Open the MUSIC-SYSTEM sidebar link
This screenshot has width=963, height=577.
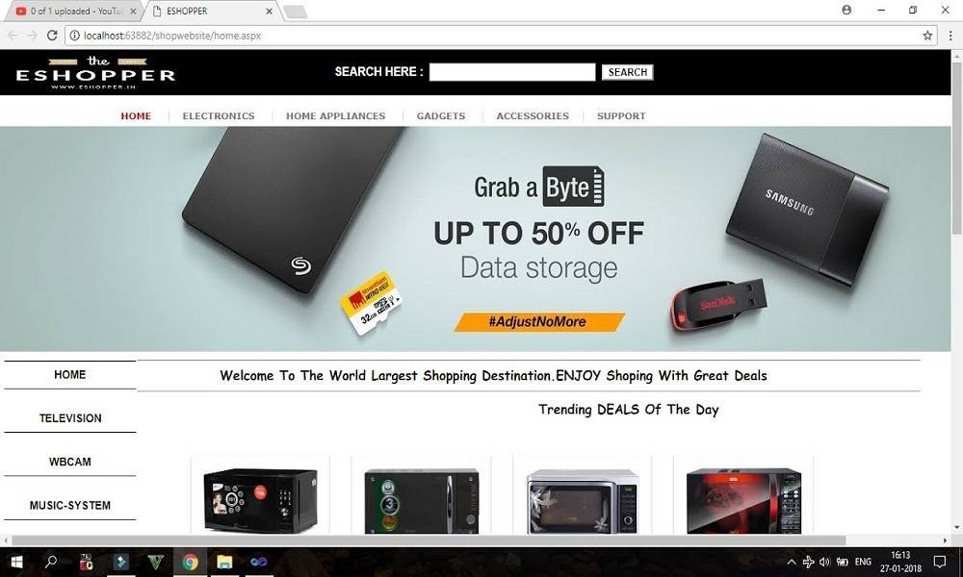tap(70, 505)
